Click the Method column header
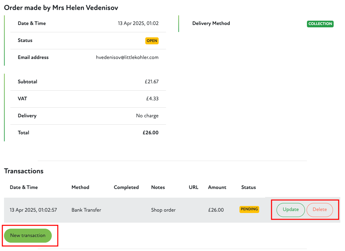The image size is (345, 251). click(80, 187)
